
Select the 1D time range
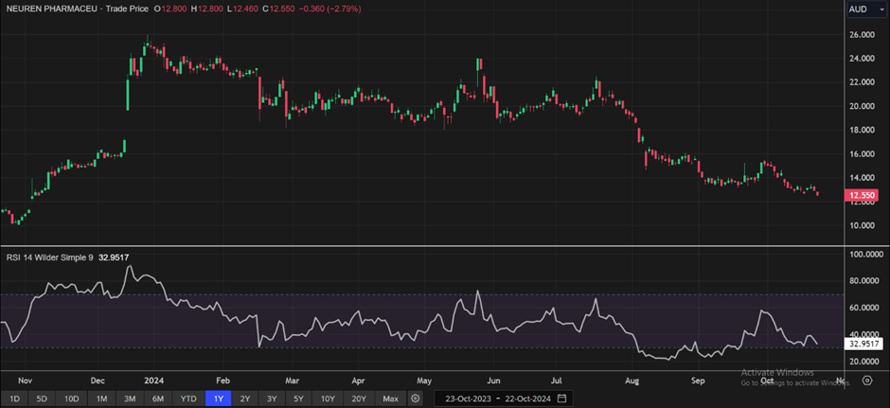click(x=14, y=399)
